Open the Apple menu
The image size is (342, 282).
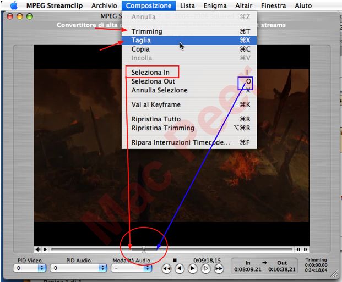pyautogui.click(x=14, y=5)
